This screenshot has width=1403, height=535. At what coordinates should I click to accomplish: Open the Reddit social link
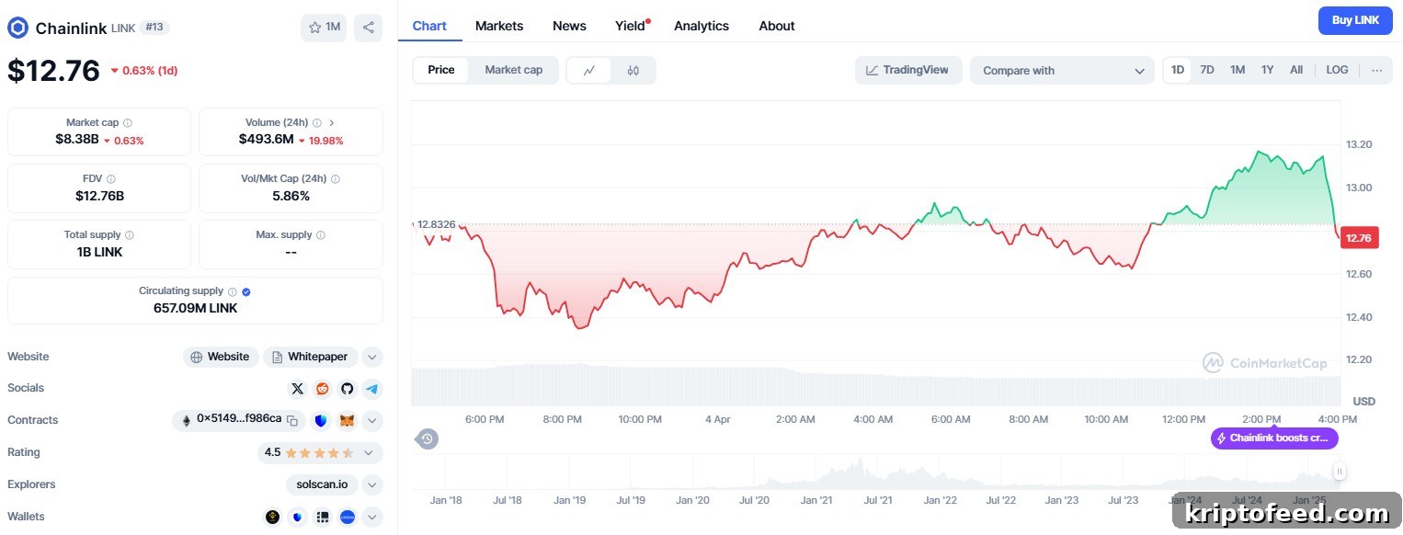click(322, 389)
